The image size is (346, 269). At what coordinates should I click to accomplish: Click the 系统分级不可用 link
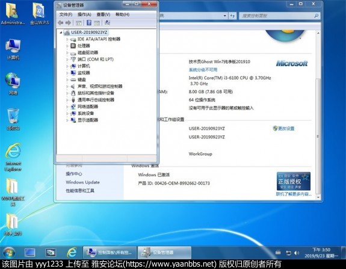click(x=203, y=70)
